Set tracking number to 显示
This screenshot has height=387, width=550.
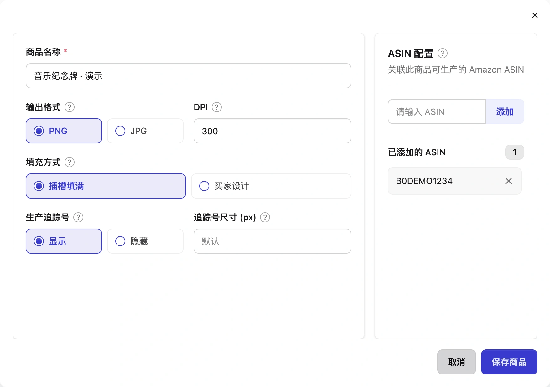click(64, 241)
